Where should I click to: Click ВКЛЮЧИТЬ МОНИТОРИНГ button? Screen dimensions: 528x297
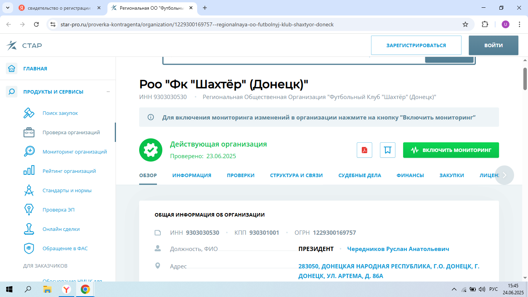point(451,150)
